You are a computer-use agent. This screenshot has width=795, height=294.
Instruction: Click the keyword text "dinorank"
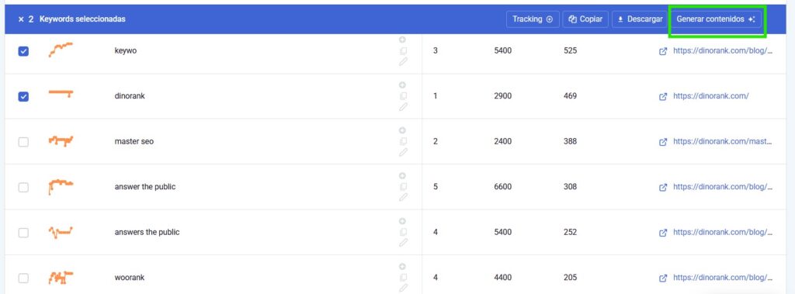(130, 96)
